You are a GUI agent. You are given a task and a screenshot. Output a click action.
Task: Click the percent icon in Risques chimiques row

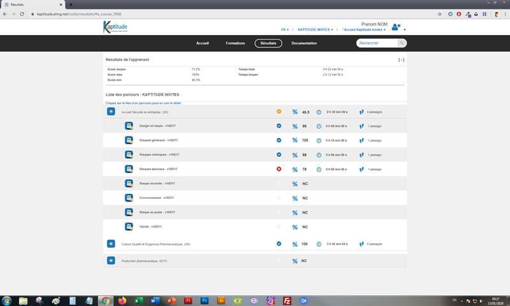(x=295, y=155)
